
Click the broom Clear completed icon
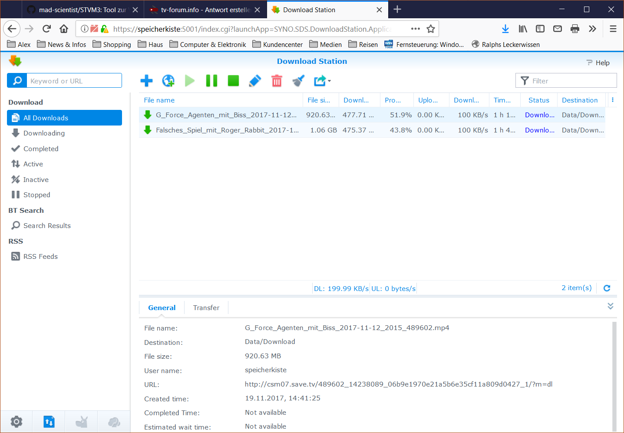pos(298,81)
